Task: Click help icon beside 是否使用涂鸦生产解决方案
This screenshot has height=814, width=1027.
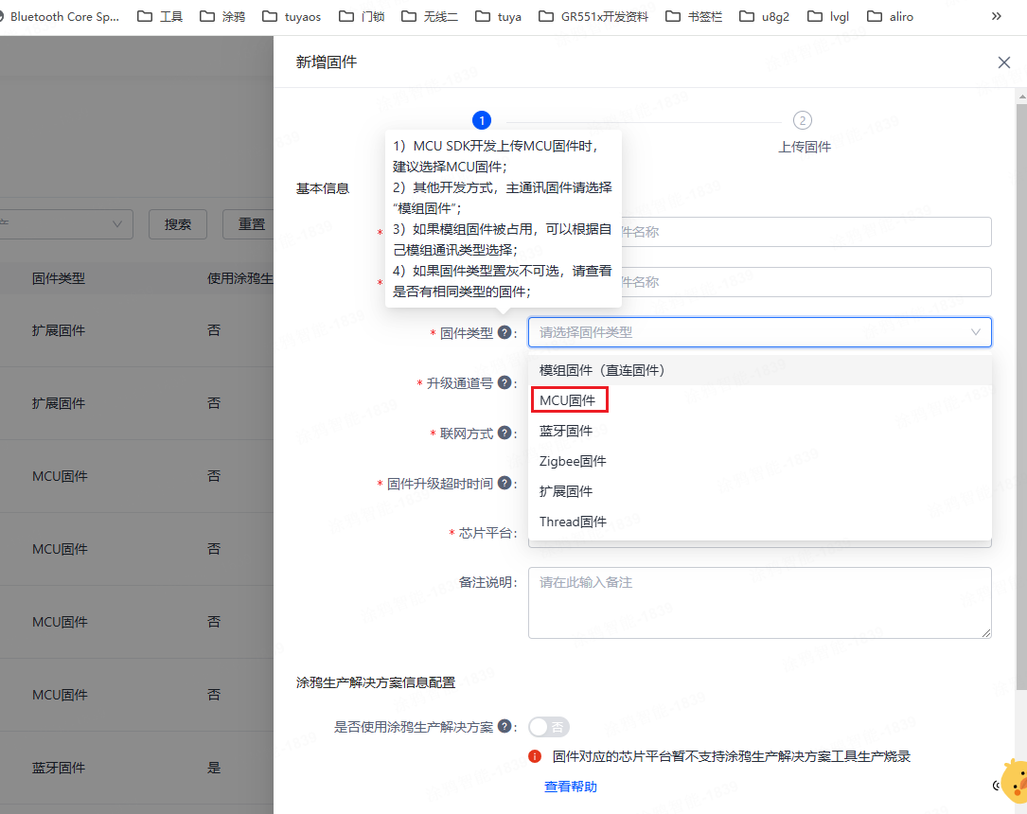Action: (x=505, y=726)
